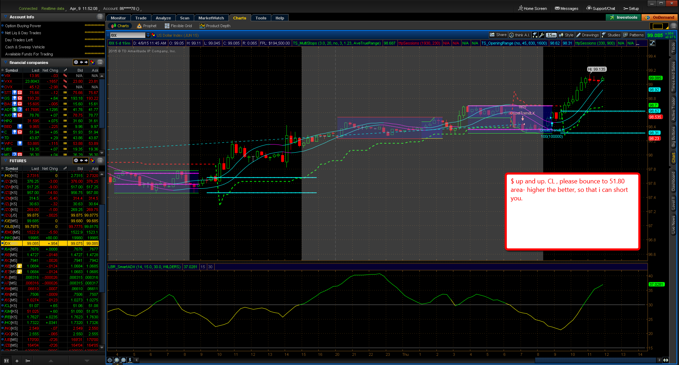Open financial companies watchlist gear settings
The height and width of the screenshot is (365, 679).
pos(76,62)
